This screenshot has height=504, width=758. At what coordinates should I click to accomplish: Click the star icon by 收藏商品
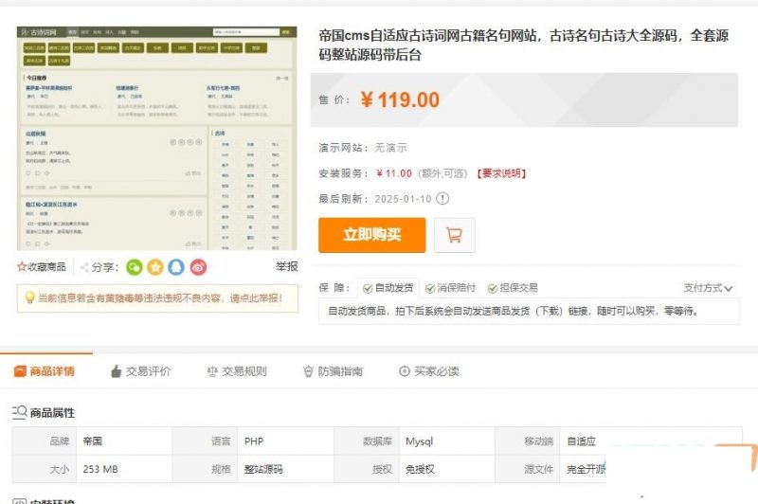tap(21, 267)
